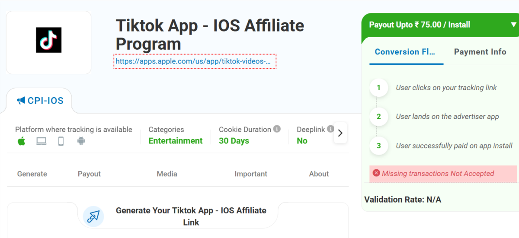Open the About section tab

(x=319, y=174)
